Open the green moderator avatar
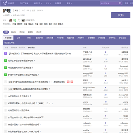The image size is (133, 133). pyautogui.click(x=15, y=20)
